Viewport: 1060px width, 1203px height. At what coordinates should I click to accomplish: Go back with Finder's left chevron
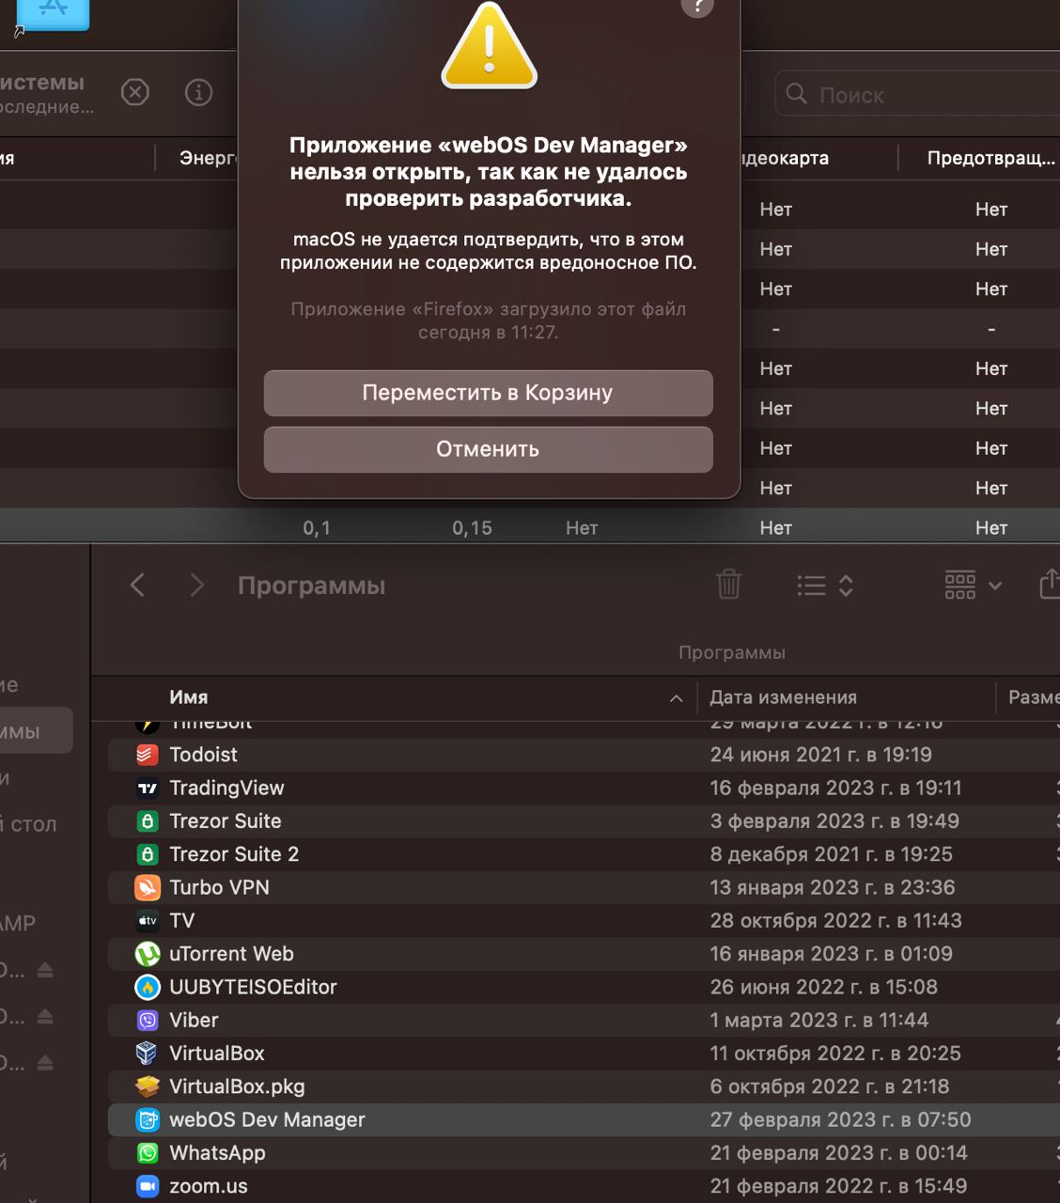coord(137,586)
